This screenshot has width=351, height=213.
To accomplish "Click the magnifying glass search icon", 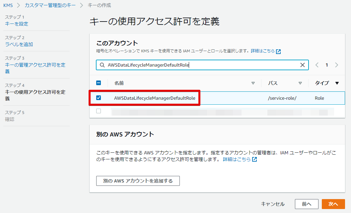I will (102, 65).
